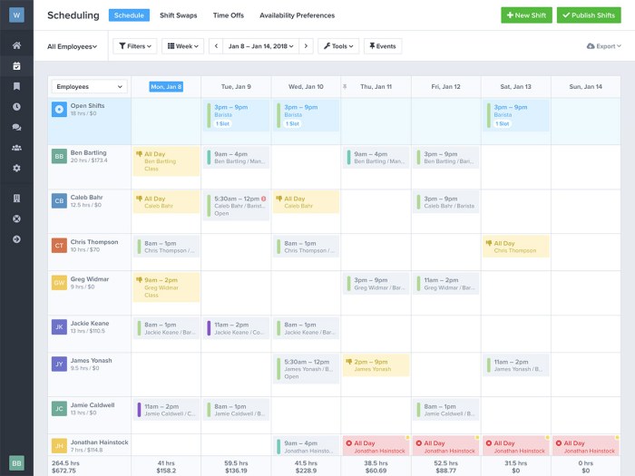This screenshot has height=476, width=635.
Task: Click the life-ring help sidebar icon
Action: 16,219
